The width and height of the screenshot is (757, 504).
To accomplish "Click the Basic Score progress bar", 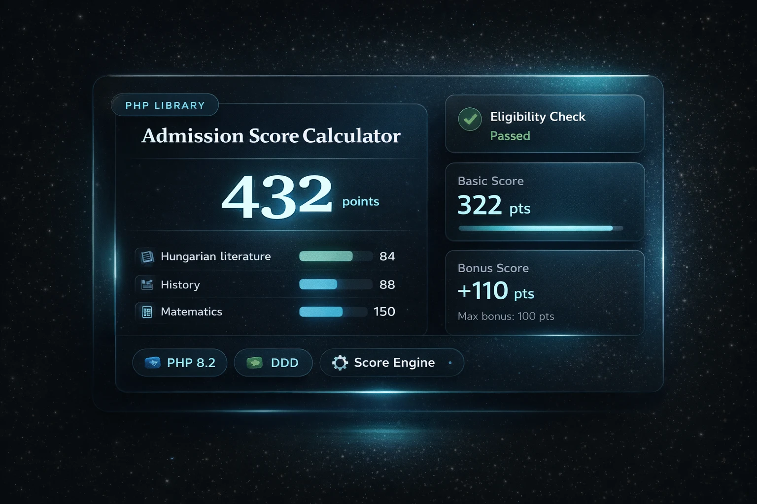I will click(x=541, y=228).
